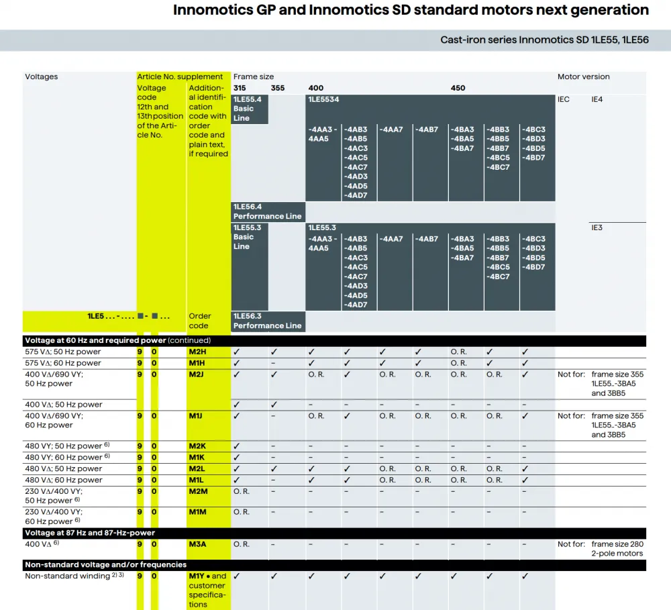Click the '1LE56.3 Performance Line' cell

268,321
